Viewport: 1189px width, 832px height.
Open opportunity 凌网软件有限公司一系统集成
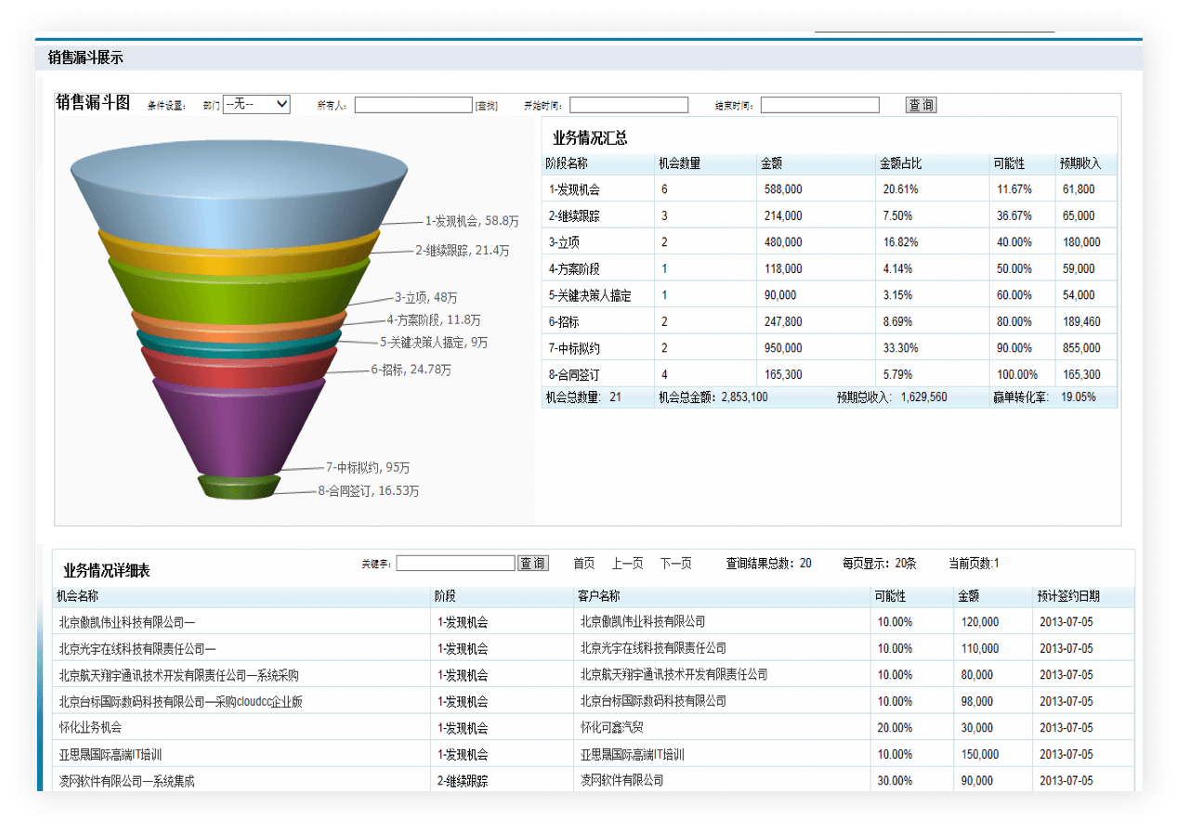126,782
